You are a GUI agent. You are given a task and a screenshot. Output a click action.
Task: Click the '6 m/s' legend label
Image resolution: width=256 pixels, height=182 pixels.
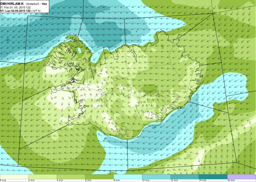pyautogui.click(x=88, y=180)
